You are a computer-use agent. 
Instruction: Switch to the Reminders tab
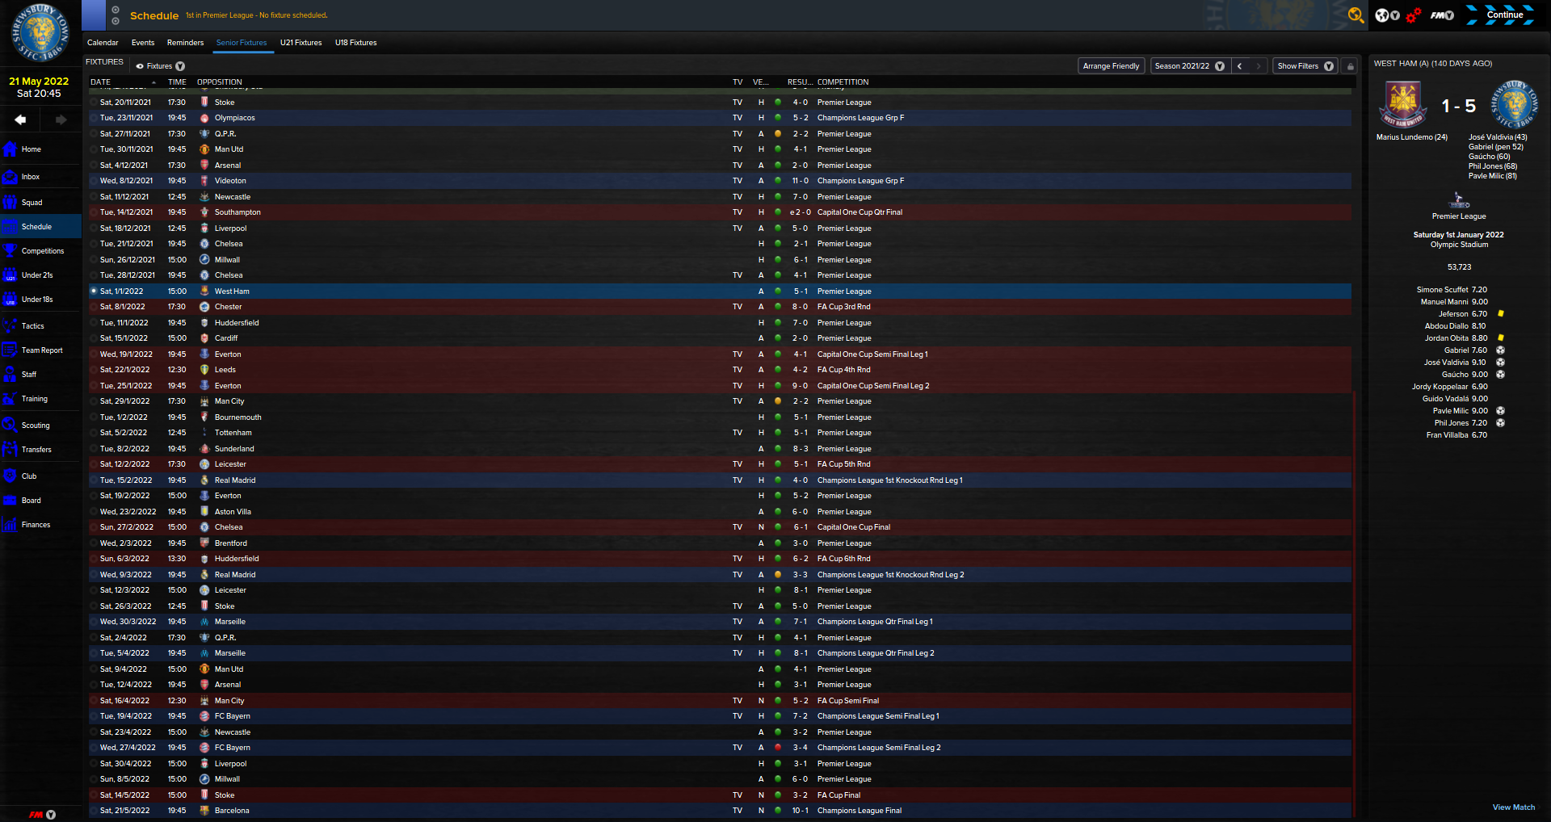pyautogui.click(x=185, y=43)
